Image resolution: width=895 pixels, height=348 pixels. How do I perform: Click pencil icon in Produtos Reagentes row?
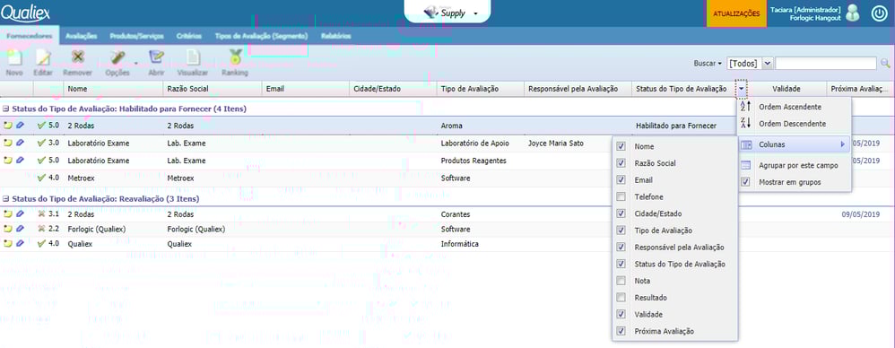tap(20, 161)
